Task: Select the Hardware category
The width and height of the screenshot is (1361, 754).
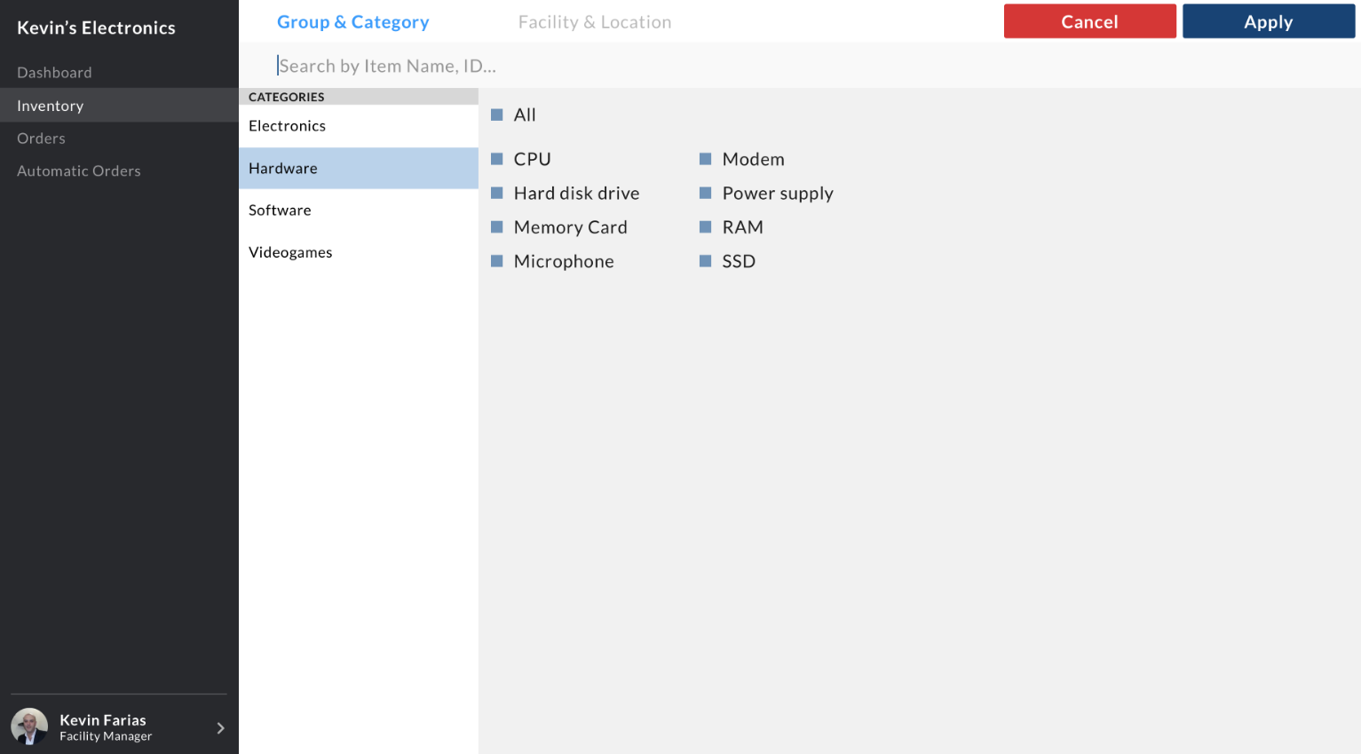Action: pos(359,168)
